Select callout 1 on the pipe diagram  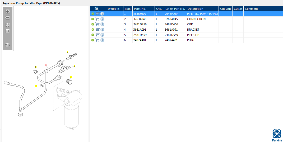tap(46, 65)
